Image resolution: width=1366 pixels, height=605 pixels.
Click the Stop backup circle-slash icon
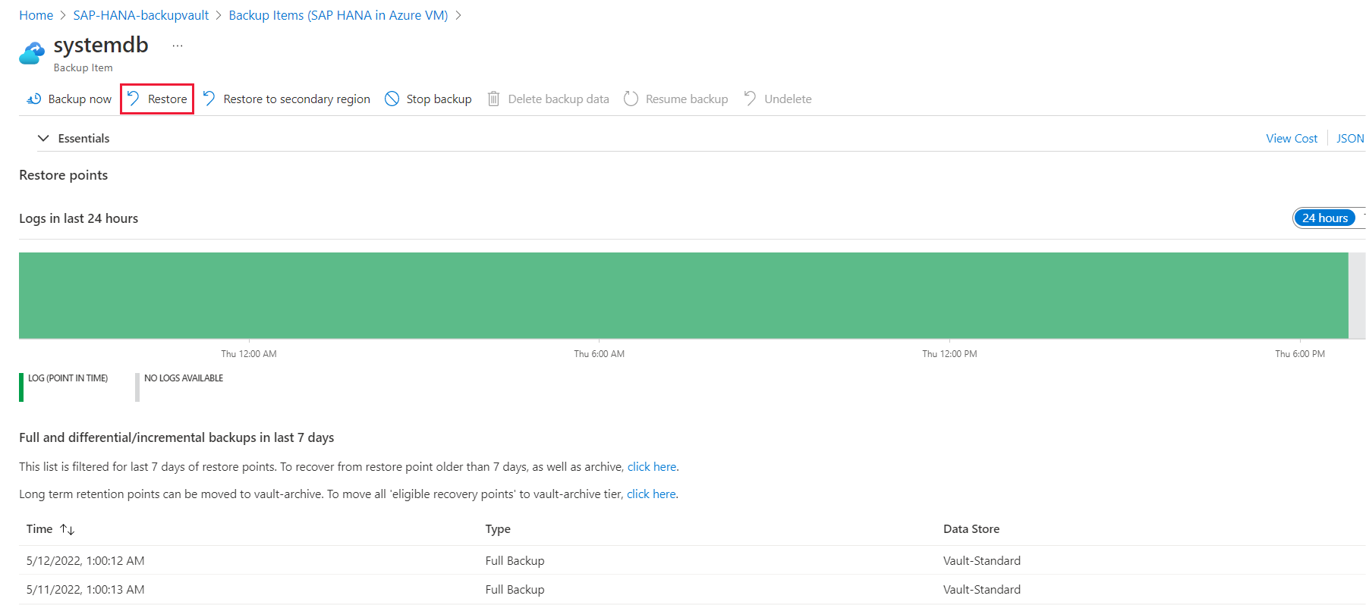click(392, 99)
